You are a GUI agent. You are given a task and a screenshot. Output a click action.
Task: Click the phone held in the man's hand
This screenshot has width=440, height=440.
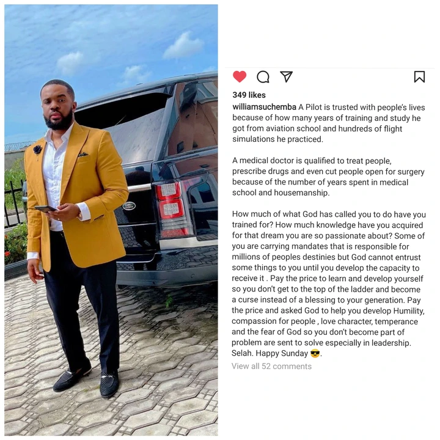tap(45, 208)
